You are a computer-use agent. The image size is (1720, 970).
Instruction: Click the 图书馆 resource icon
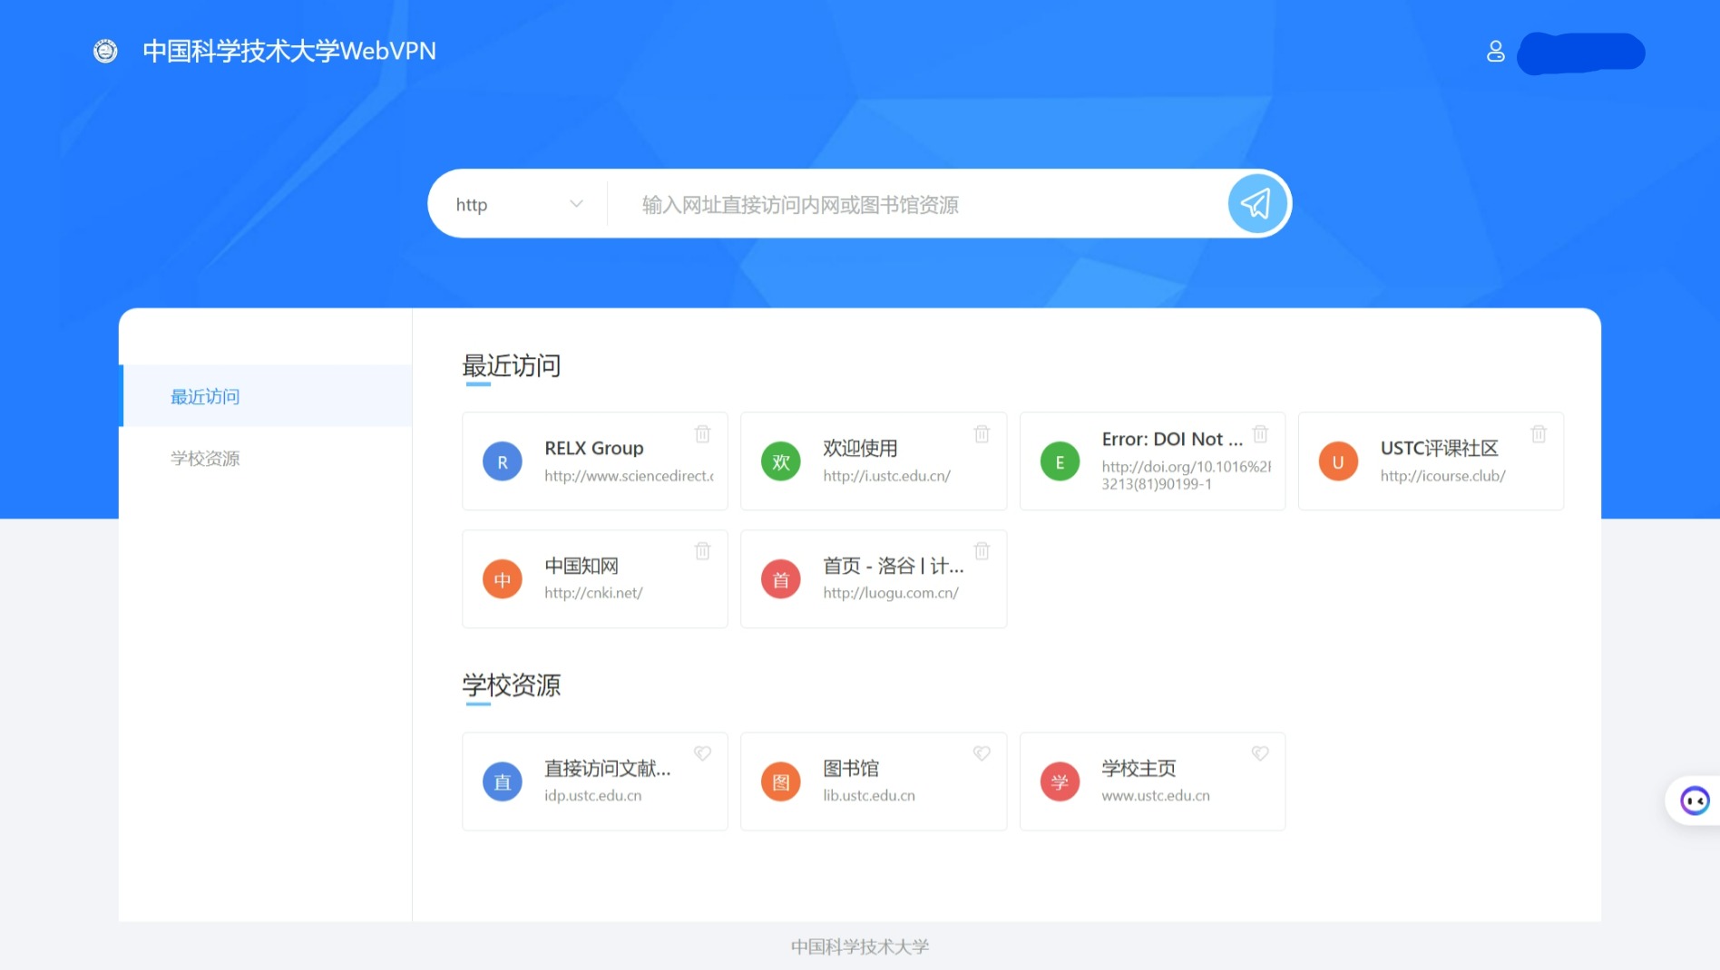pyautogui.click(x=781, y=781)
